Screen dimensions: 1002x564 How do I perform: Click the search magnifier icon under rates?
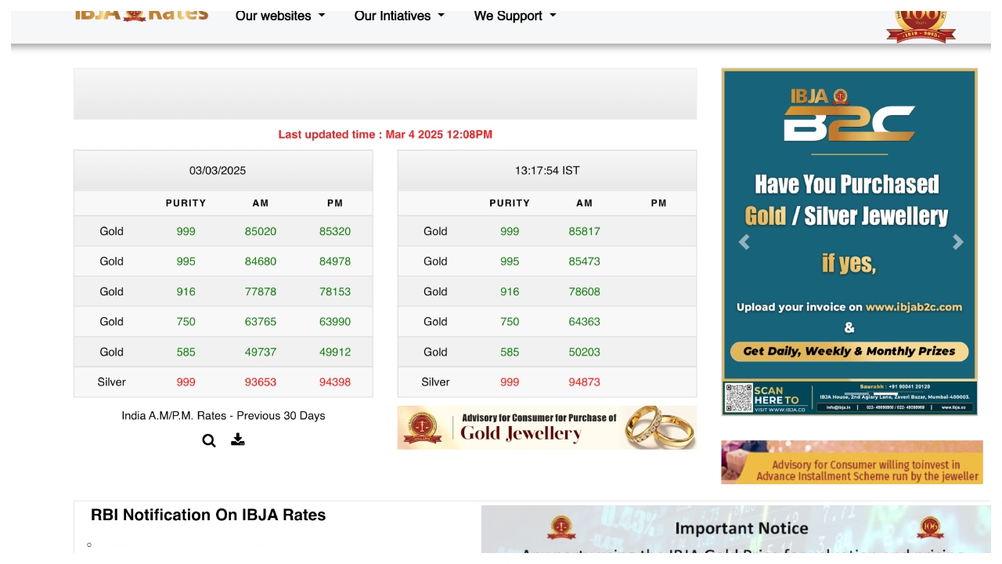point(209,441)
